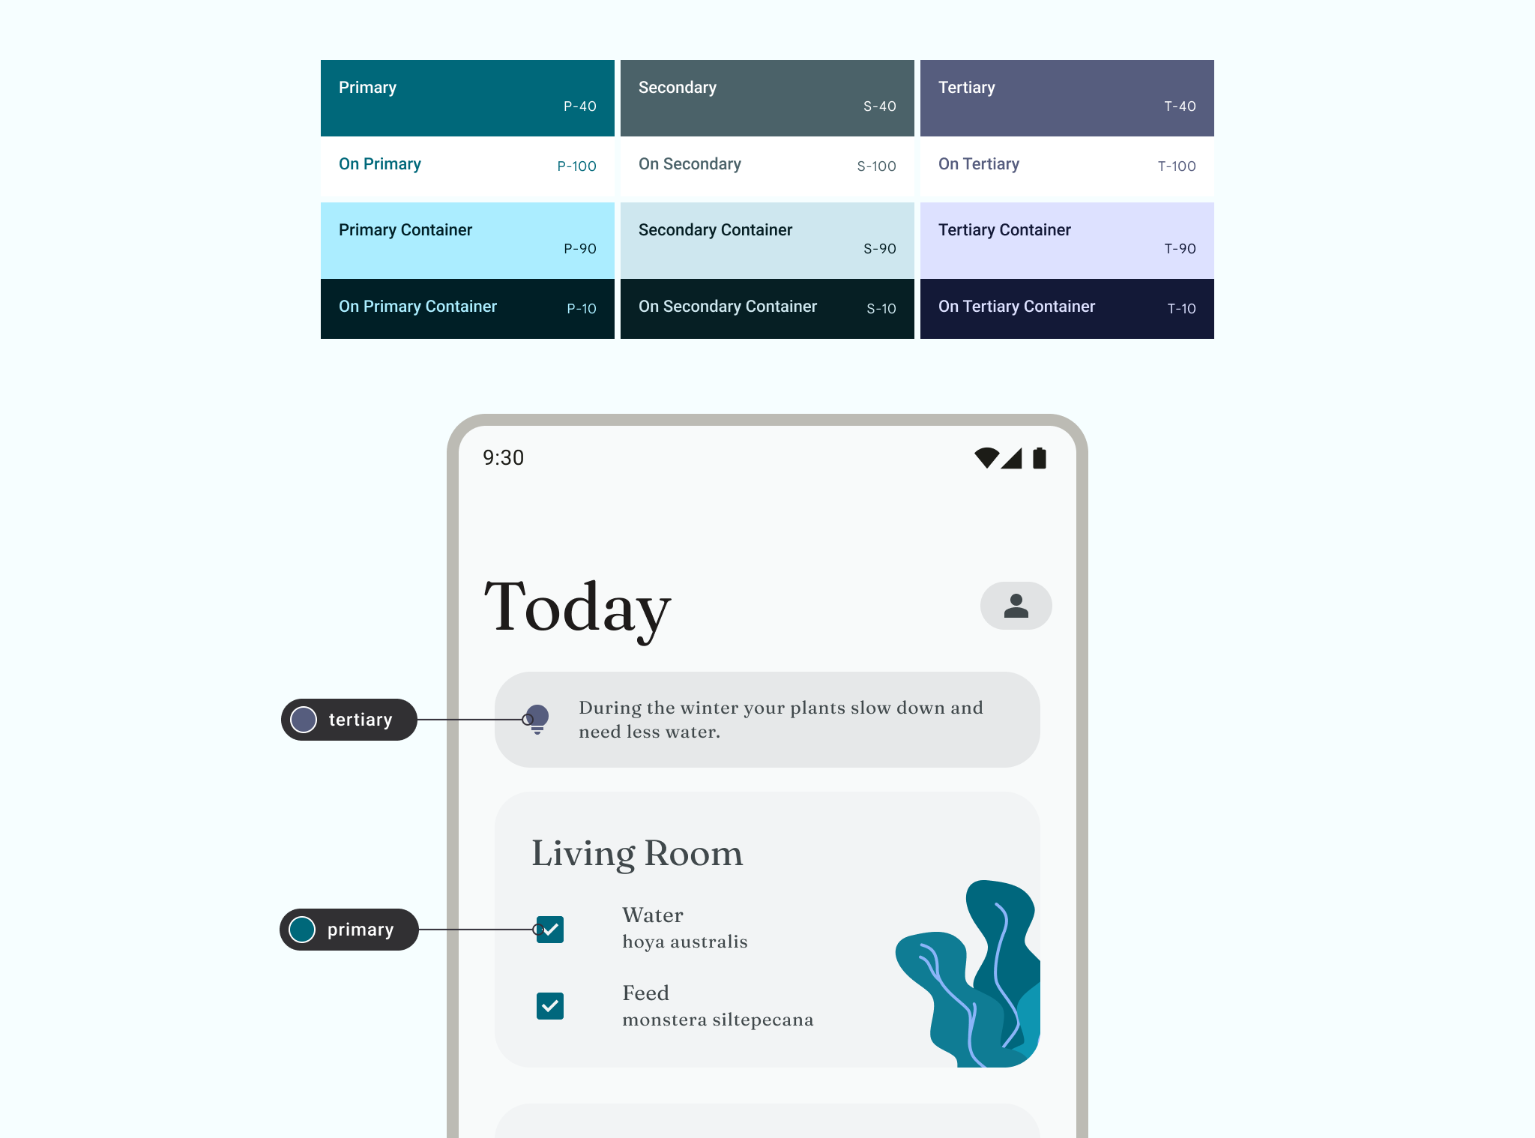Open the Today view header
The width and height of the screenshot is (1535, 1138).
pyautogui.click(x=578, y=605)
